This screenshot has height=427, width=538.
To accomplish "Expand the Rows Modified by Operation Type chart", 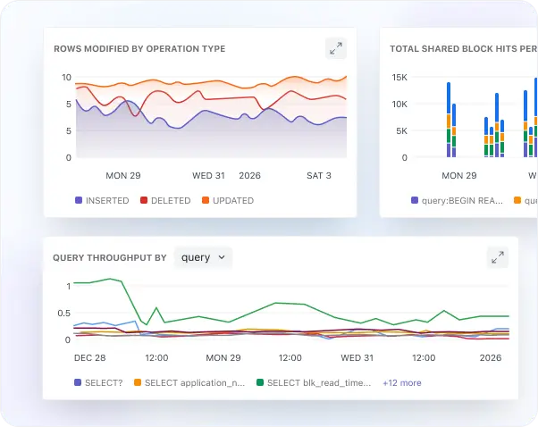I will 336,48.
